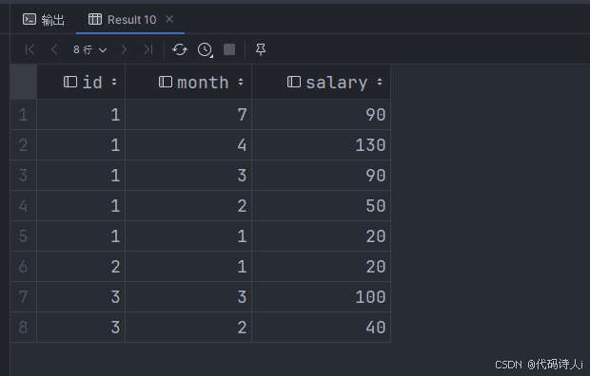The image size is (590, 376).
Task: Select row number 3
Action: click(24, 176)
